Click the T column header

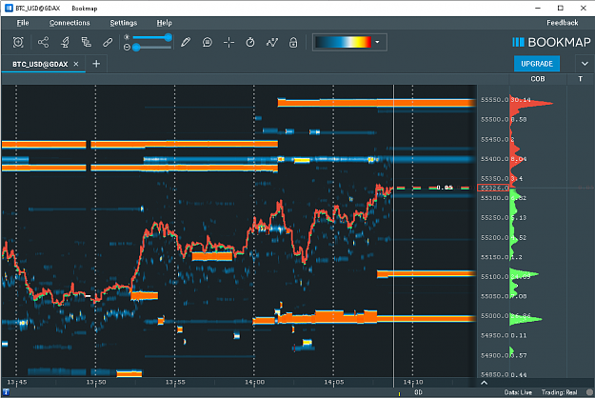coord(580,79)
